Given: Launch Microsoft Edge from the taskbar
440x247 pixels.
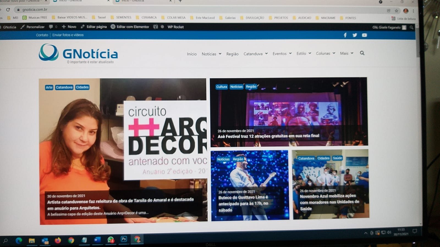Looking at the screenshot, I should click(x=19, y=241).
